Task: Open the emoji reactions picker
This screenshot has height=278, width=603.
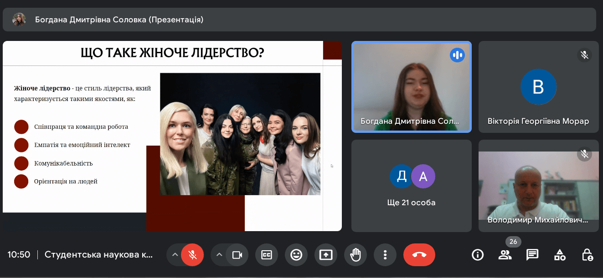Action: (296, 255)
